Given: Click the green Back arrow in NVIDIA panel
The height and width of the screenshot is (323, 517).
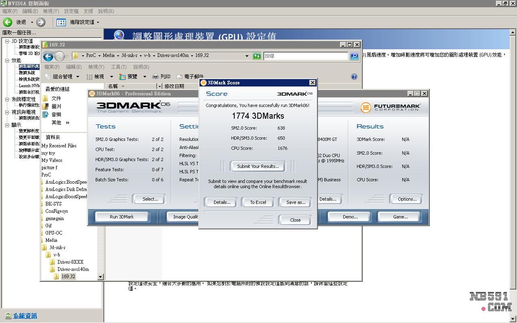Looking at the screenshot, I should 8,22.
